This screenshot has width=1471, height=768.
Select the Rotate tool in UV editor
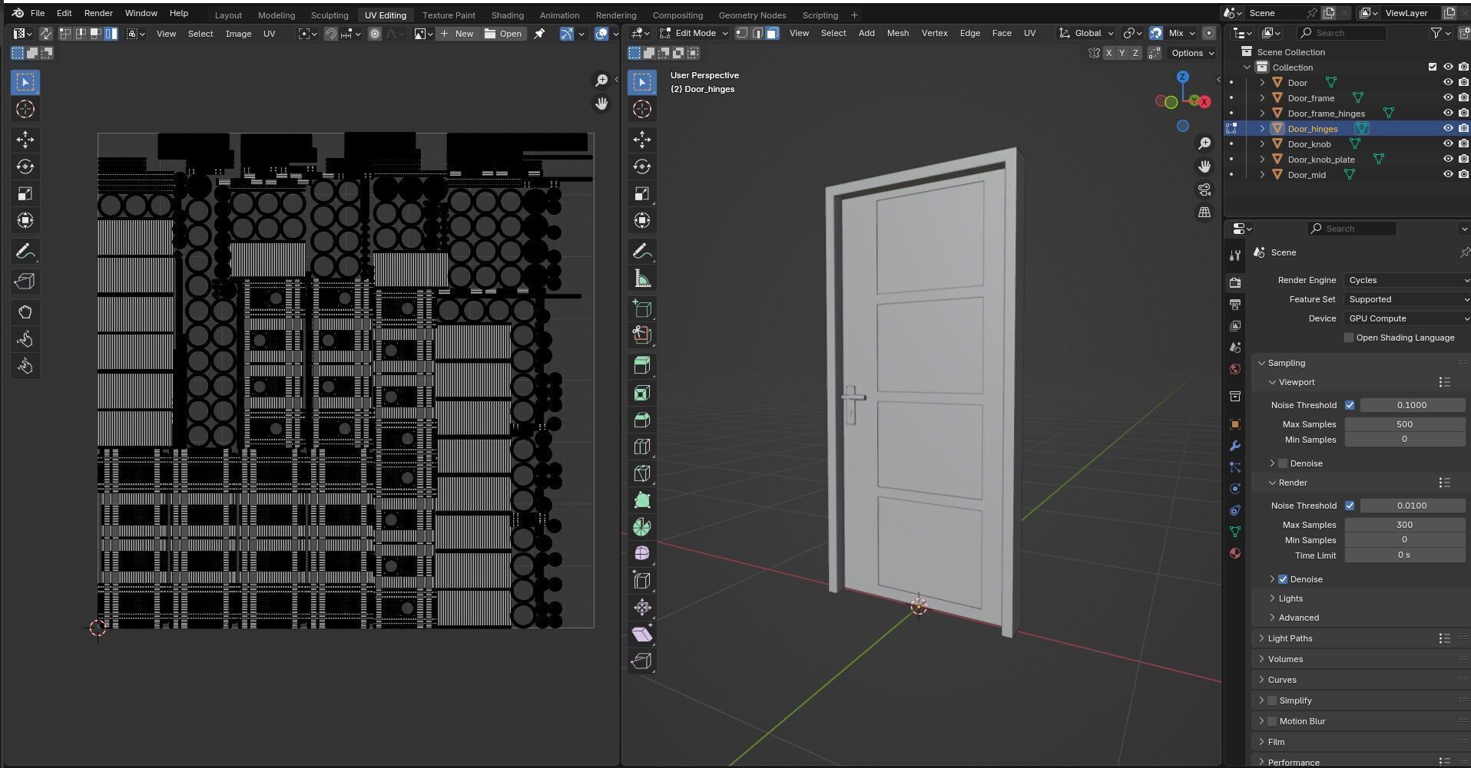(25, 166)
